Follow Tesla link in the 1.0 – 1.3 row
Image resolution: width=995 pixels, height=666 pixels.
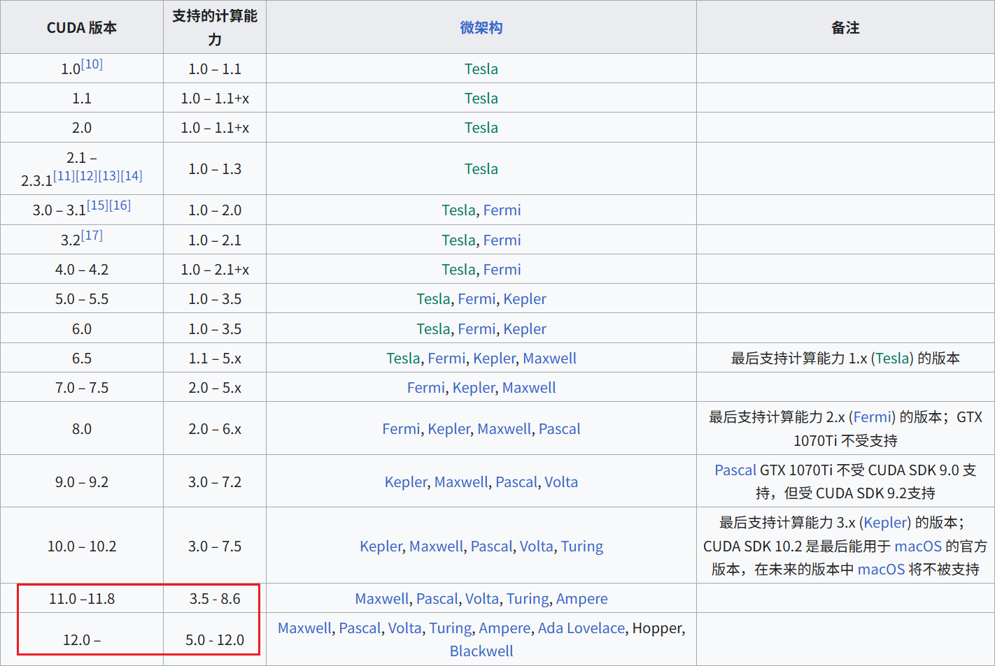(x=481, y=168)
